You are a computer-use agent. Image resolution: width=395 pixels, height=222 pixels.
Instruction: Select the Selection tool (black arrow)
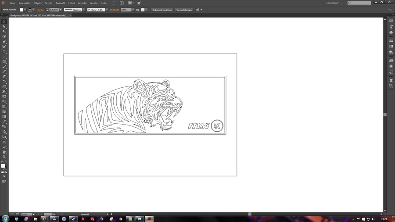click(x=4, y=21)
